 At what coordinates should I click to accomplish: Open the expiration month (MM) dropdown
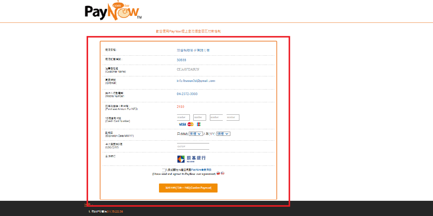coord(196,134)
